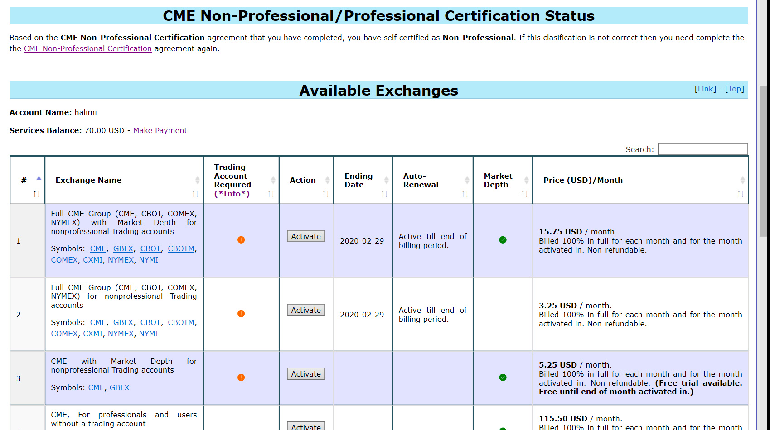Sort by Ending Date column
770x430 pixels.
[x=363, y=180]
